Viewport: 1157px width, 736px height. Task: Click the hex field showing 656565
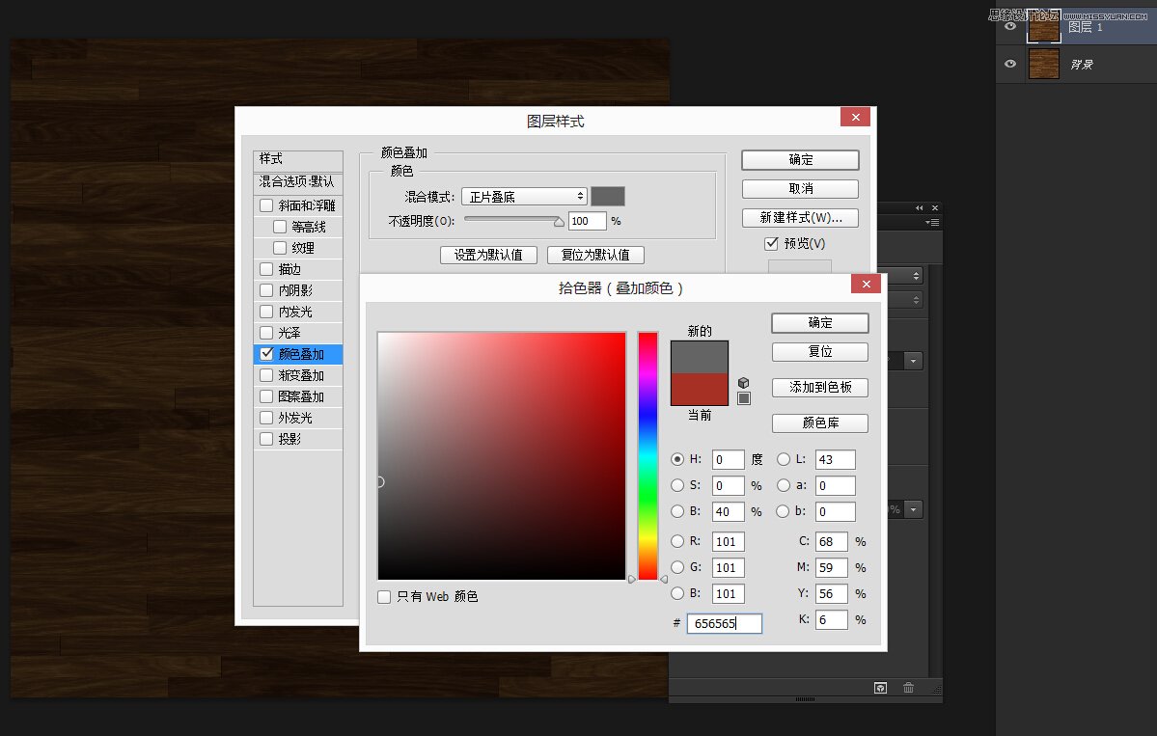click(x=724, y=623)
